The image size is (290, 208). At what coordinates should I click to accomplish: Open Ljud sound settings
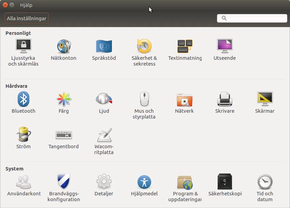tap(104, 99)
